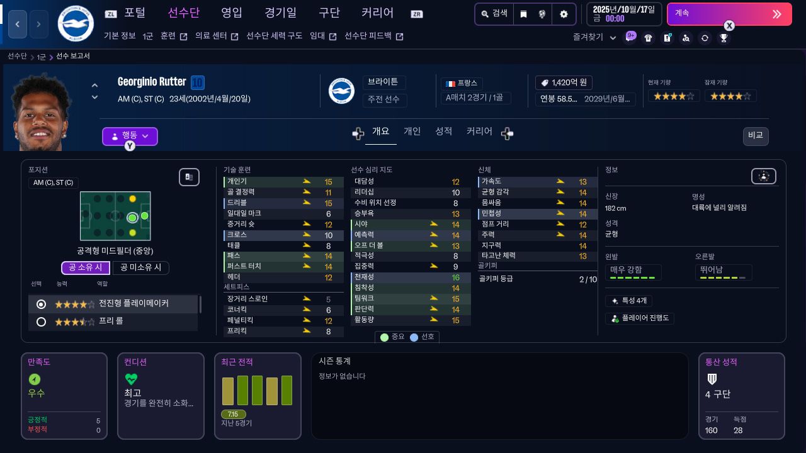The width and height of the screenshot is (806, 453).
Task: Expand the 행동 actions dropdown
Action: tap(130, 136)
